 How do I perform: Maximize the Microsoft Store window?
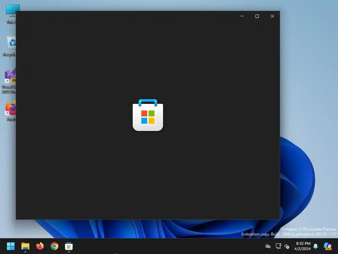click(257, 16)
